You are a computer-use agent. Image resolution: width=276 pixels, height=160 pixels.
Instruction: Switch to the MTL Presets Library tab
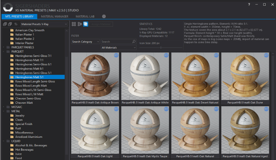click(x=19, y=17)
